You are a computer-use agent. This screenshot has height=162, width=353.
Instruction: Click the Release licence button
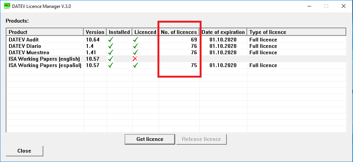(x=202, y=139)
